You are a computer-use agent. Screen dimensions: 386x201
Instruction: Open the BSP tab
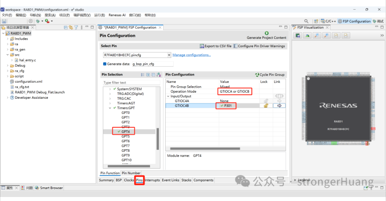point(119,180)
